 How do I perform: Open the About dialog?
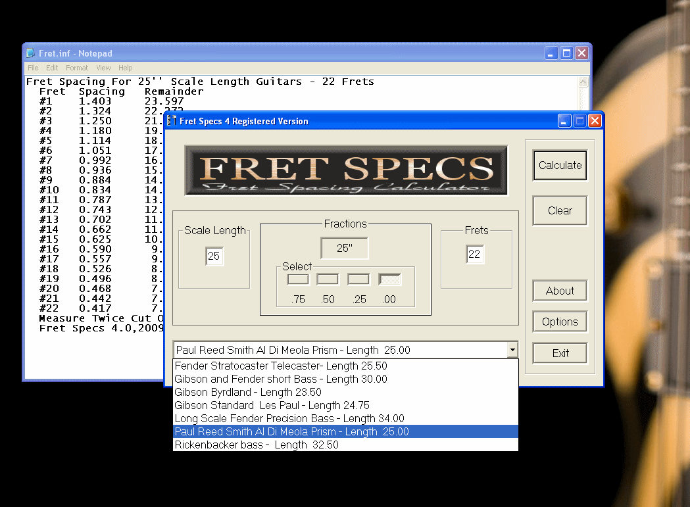(560, 291)
